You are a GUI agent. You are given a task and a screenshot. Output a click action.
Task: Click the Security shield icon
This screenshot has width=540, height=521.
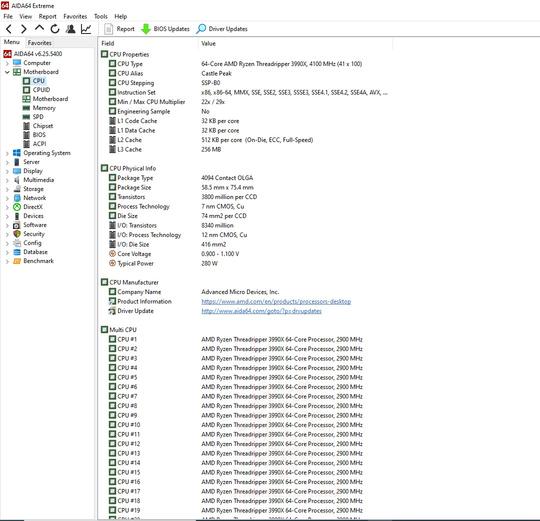tap(17, 234)
